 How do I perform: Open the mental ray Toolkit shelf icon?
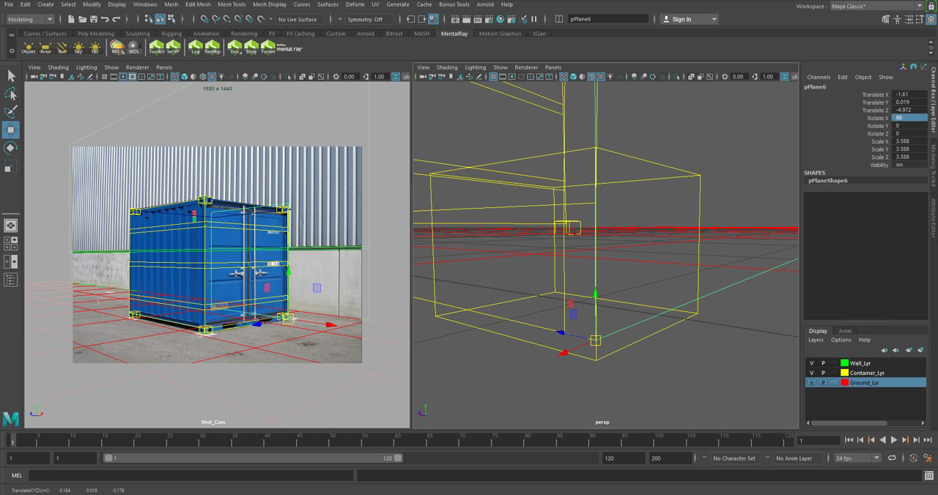[156, 48]
